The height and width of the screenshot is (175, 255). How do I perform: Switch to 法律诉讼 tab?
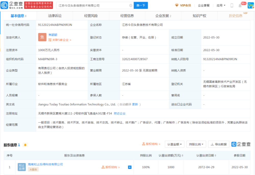coord(55,16)
